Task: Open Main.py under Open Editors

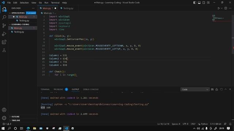Action: [23, 17]
